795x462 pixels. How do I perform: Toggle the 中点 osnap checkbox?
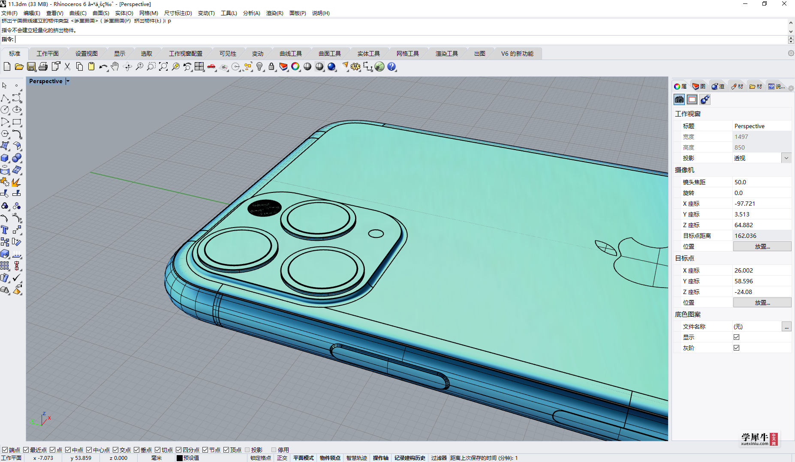pos(68,450)
